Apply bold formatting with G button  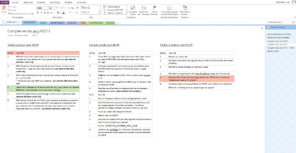[x=39, y=12]
